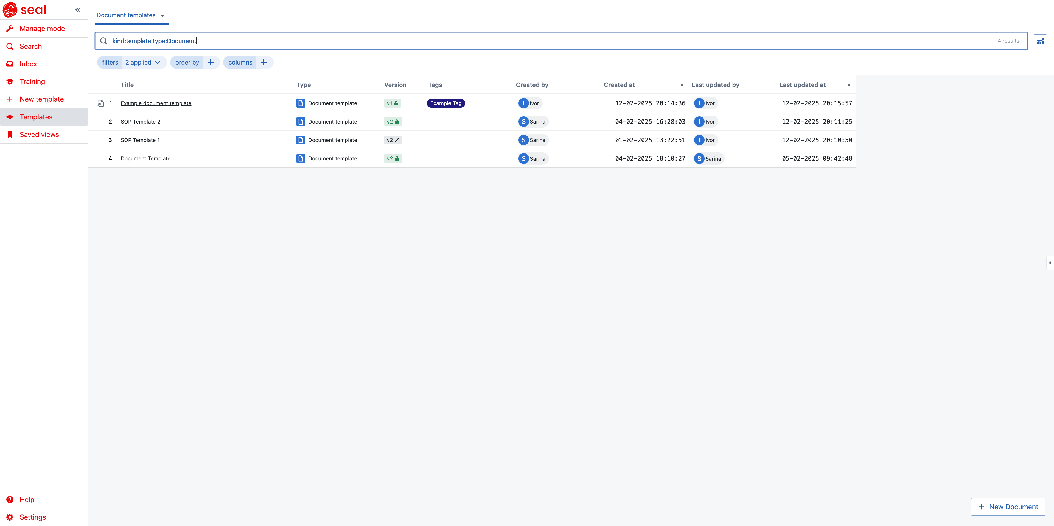
Task: Sort by Title column header
Action: coord(127,85)
